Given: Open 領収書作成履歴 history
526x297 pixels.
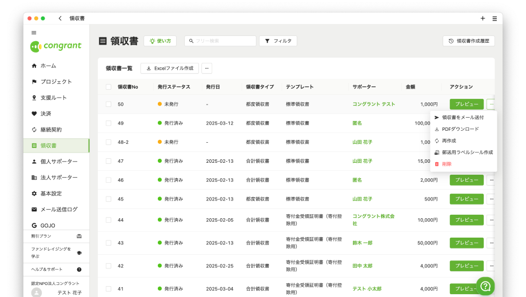Looking at the screenshot, I should 469,41.
